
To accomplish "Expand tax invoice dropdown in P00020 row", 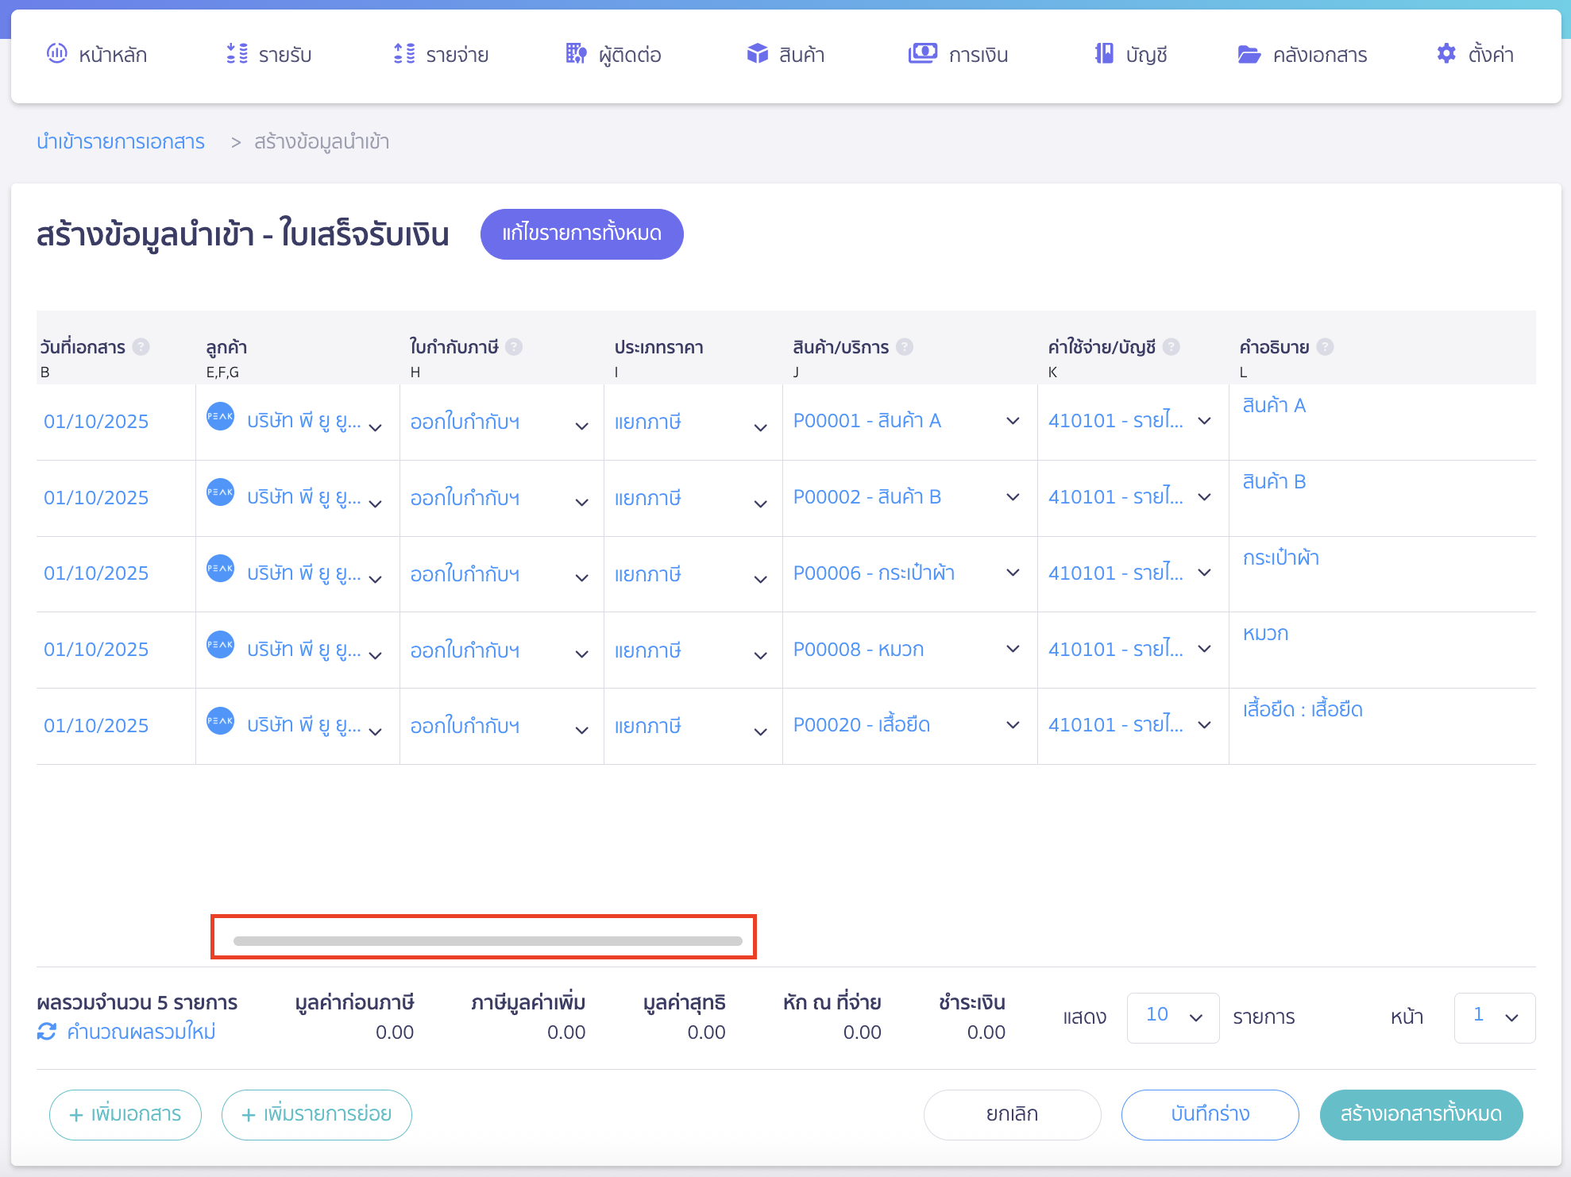I will tap(581, 731).
